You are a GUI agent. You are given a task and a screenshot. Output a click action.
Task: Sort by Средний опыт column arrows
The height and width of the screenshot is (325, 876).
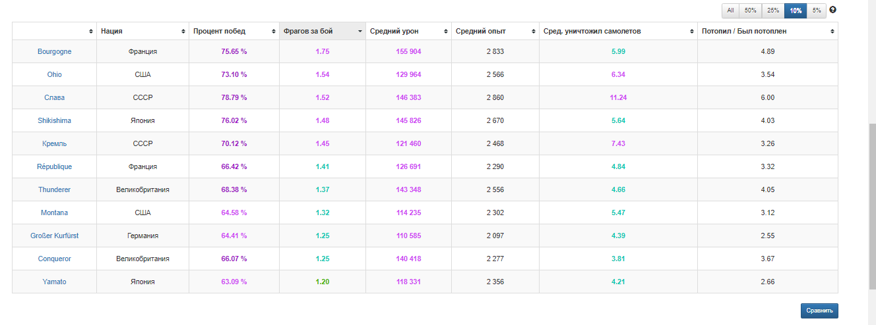coord(532,32)
